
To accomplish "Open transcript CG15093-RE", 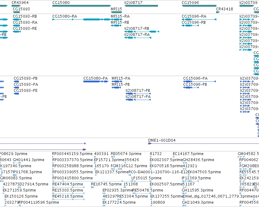I will [x=25, y=29].
